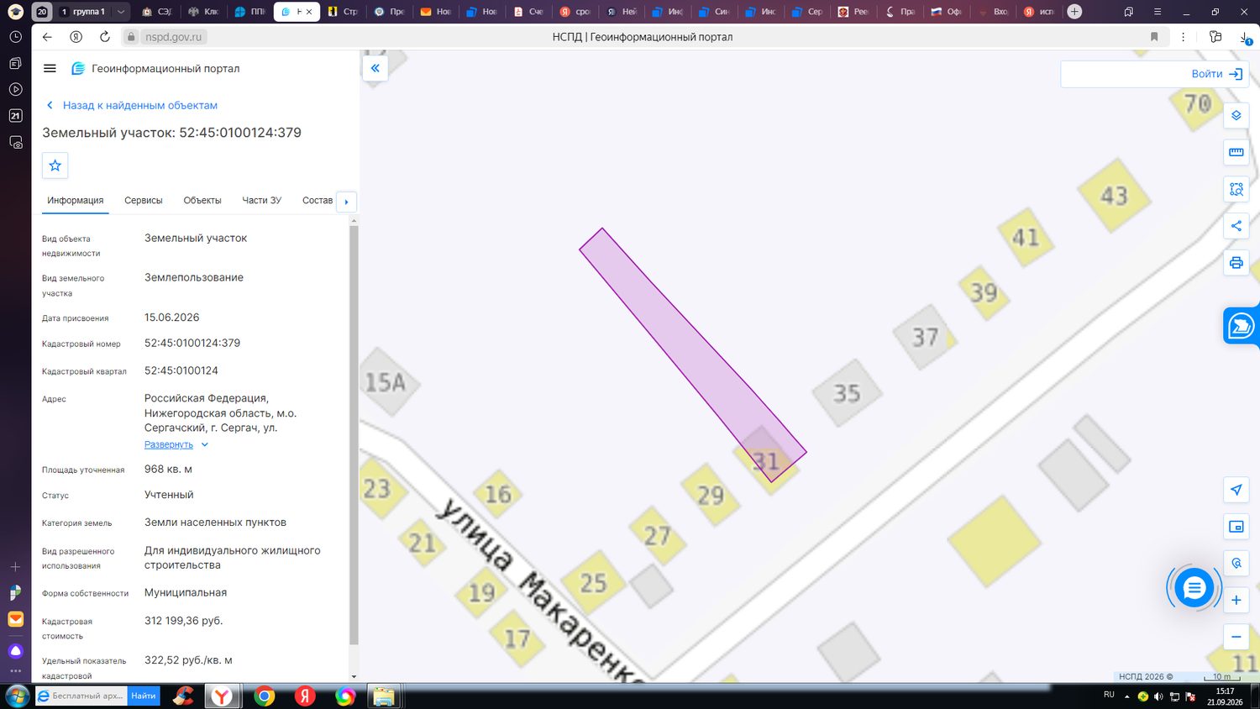Image resolution: width=1260 pixels, height=709 pixels.
Task: Open the Состав tab
Action: [318, 201]
